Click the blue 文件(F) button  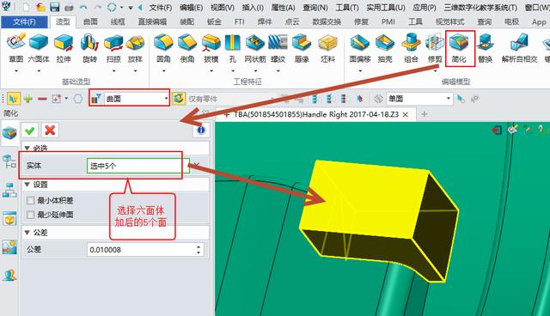click(24, 22)
